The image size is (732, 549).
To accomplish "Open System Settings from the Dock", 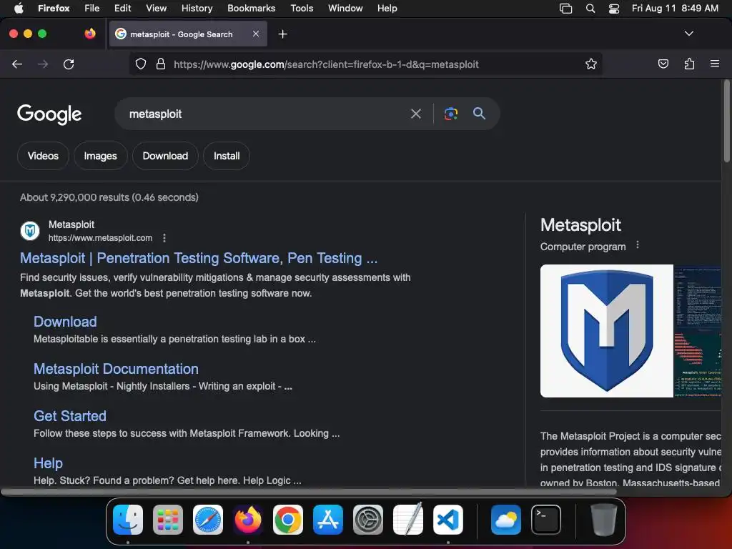I will (x=368, y=519).
